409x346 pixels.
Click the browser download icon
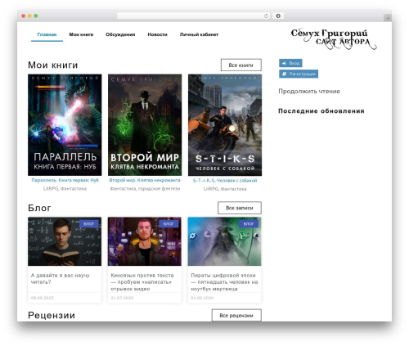[278, 16]
